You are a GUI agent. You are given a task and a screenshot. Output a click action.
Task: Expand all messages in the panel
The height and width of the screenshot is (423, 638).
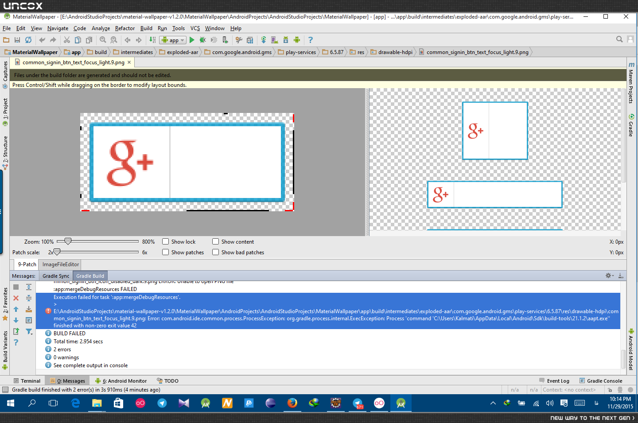tap(29, 287)
